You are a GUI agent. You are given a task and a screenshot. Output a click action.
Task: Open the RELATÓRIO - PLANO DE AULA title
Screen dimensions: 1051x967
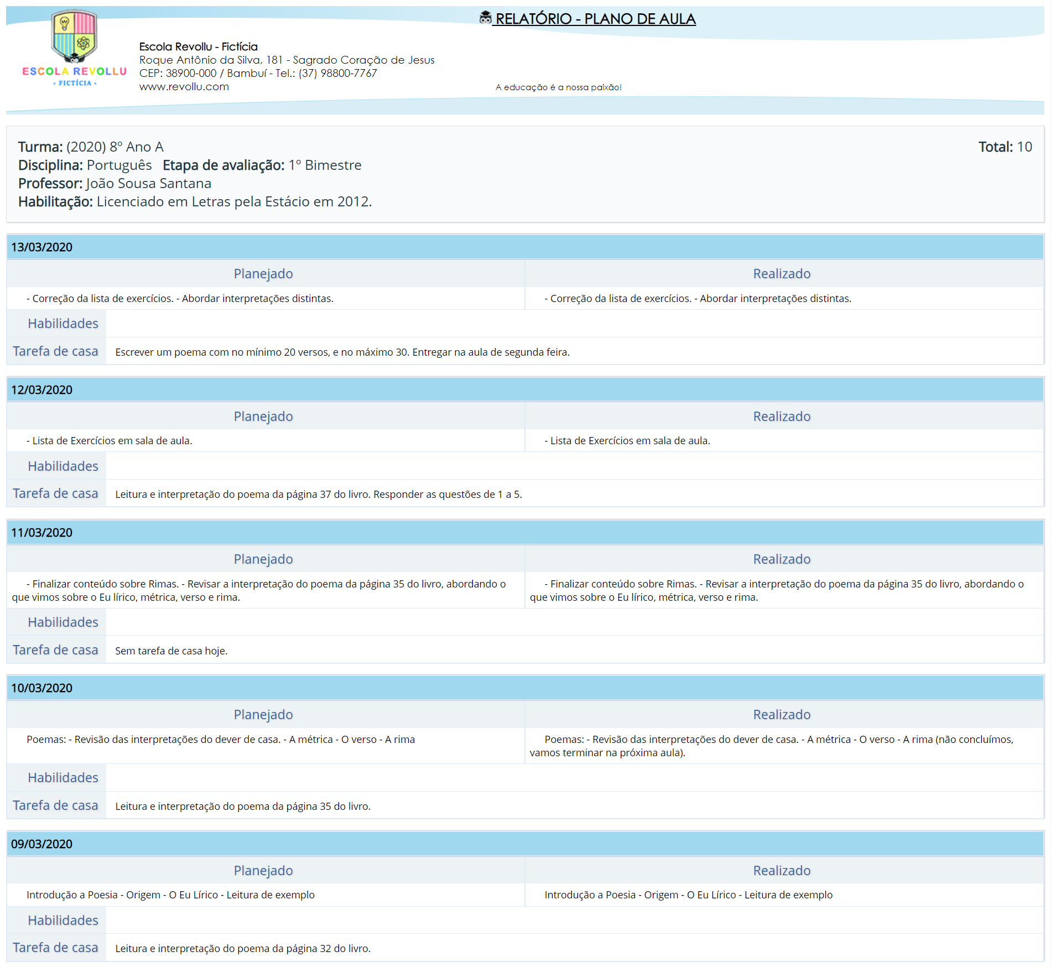595,19
